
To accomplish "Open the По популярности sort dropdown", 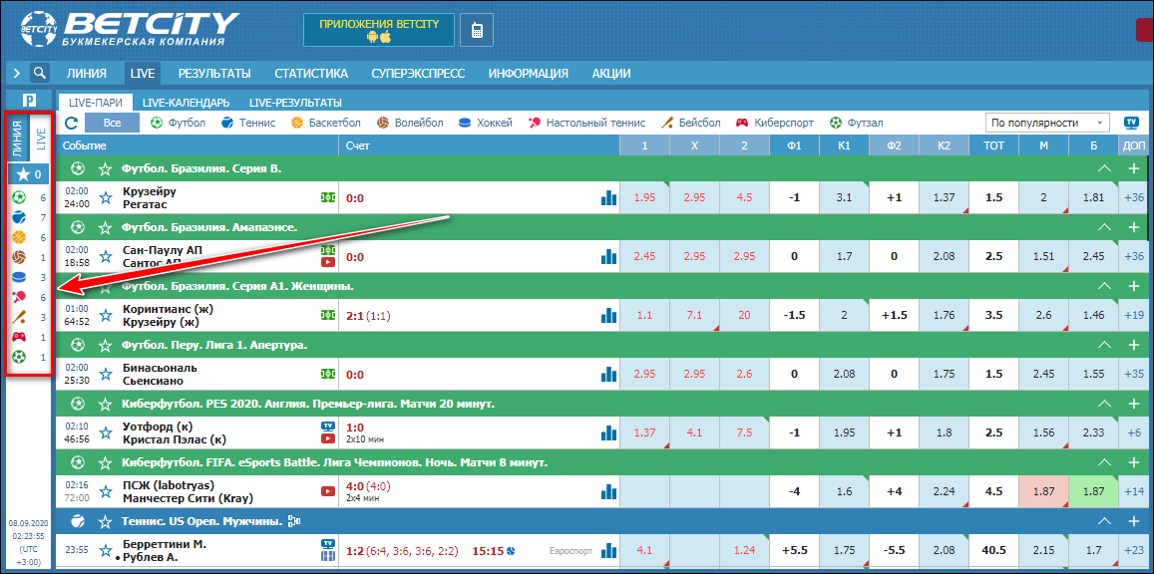I will pyautogui.click(x=1047, y=123).
